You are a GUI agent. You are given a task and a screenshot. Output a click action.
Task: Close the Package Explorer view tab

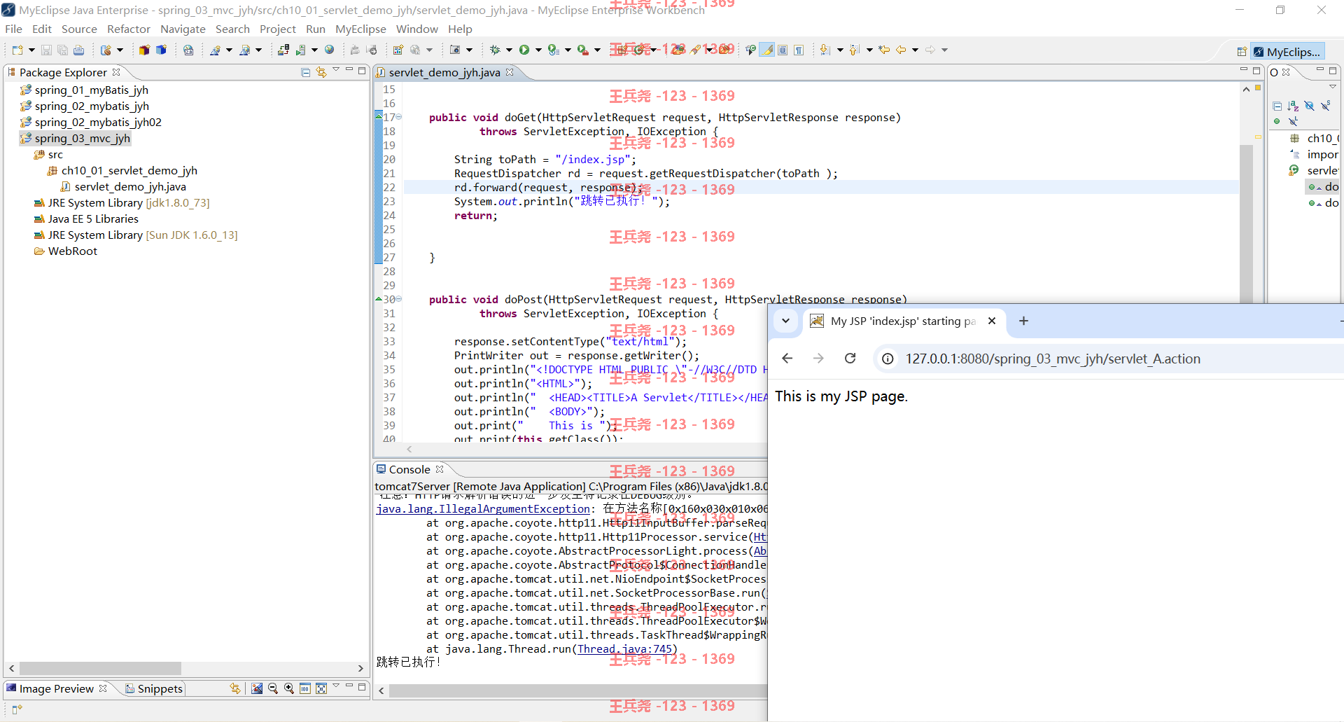point(117,72)
